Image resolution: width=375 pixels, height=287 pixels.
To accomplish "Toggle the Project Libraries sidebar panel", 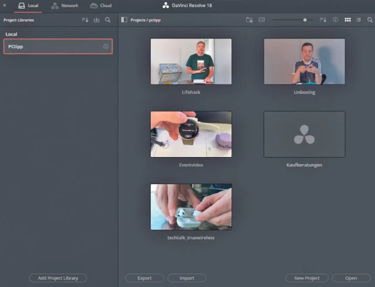I will click(124, 20).
